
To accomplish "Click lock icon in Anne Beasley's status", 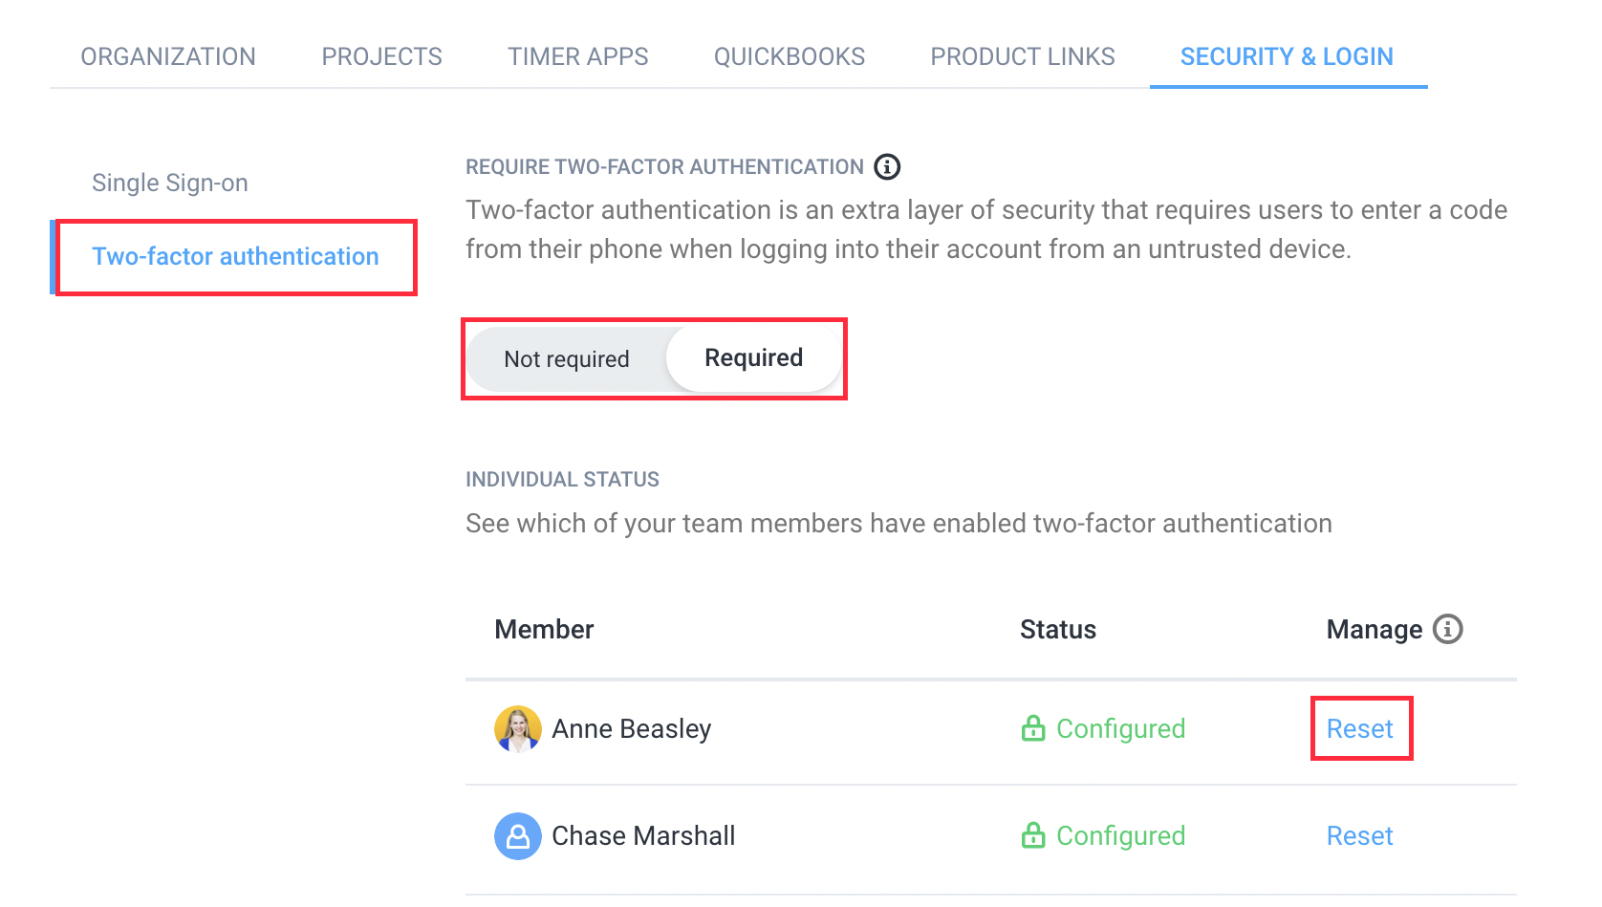I will [1032, 729].
